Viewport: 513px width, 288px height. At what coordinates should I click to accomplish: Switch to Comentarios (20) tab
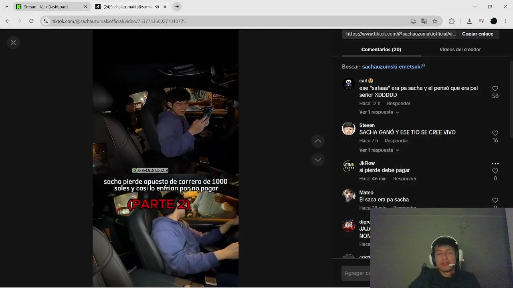(381, 50)
